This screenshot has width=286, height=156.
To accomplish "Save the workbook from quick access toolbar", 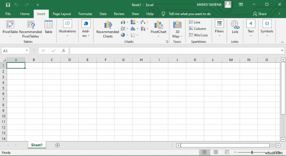I will [8, 5].
